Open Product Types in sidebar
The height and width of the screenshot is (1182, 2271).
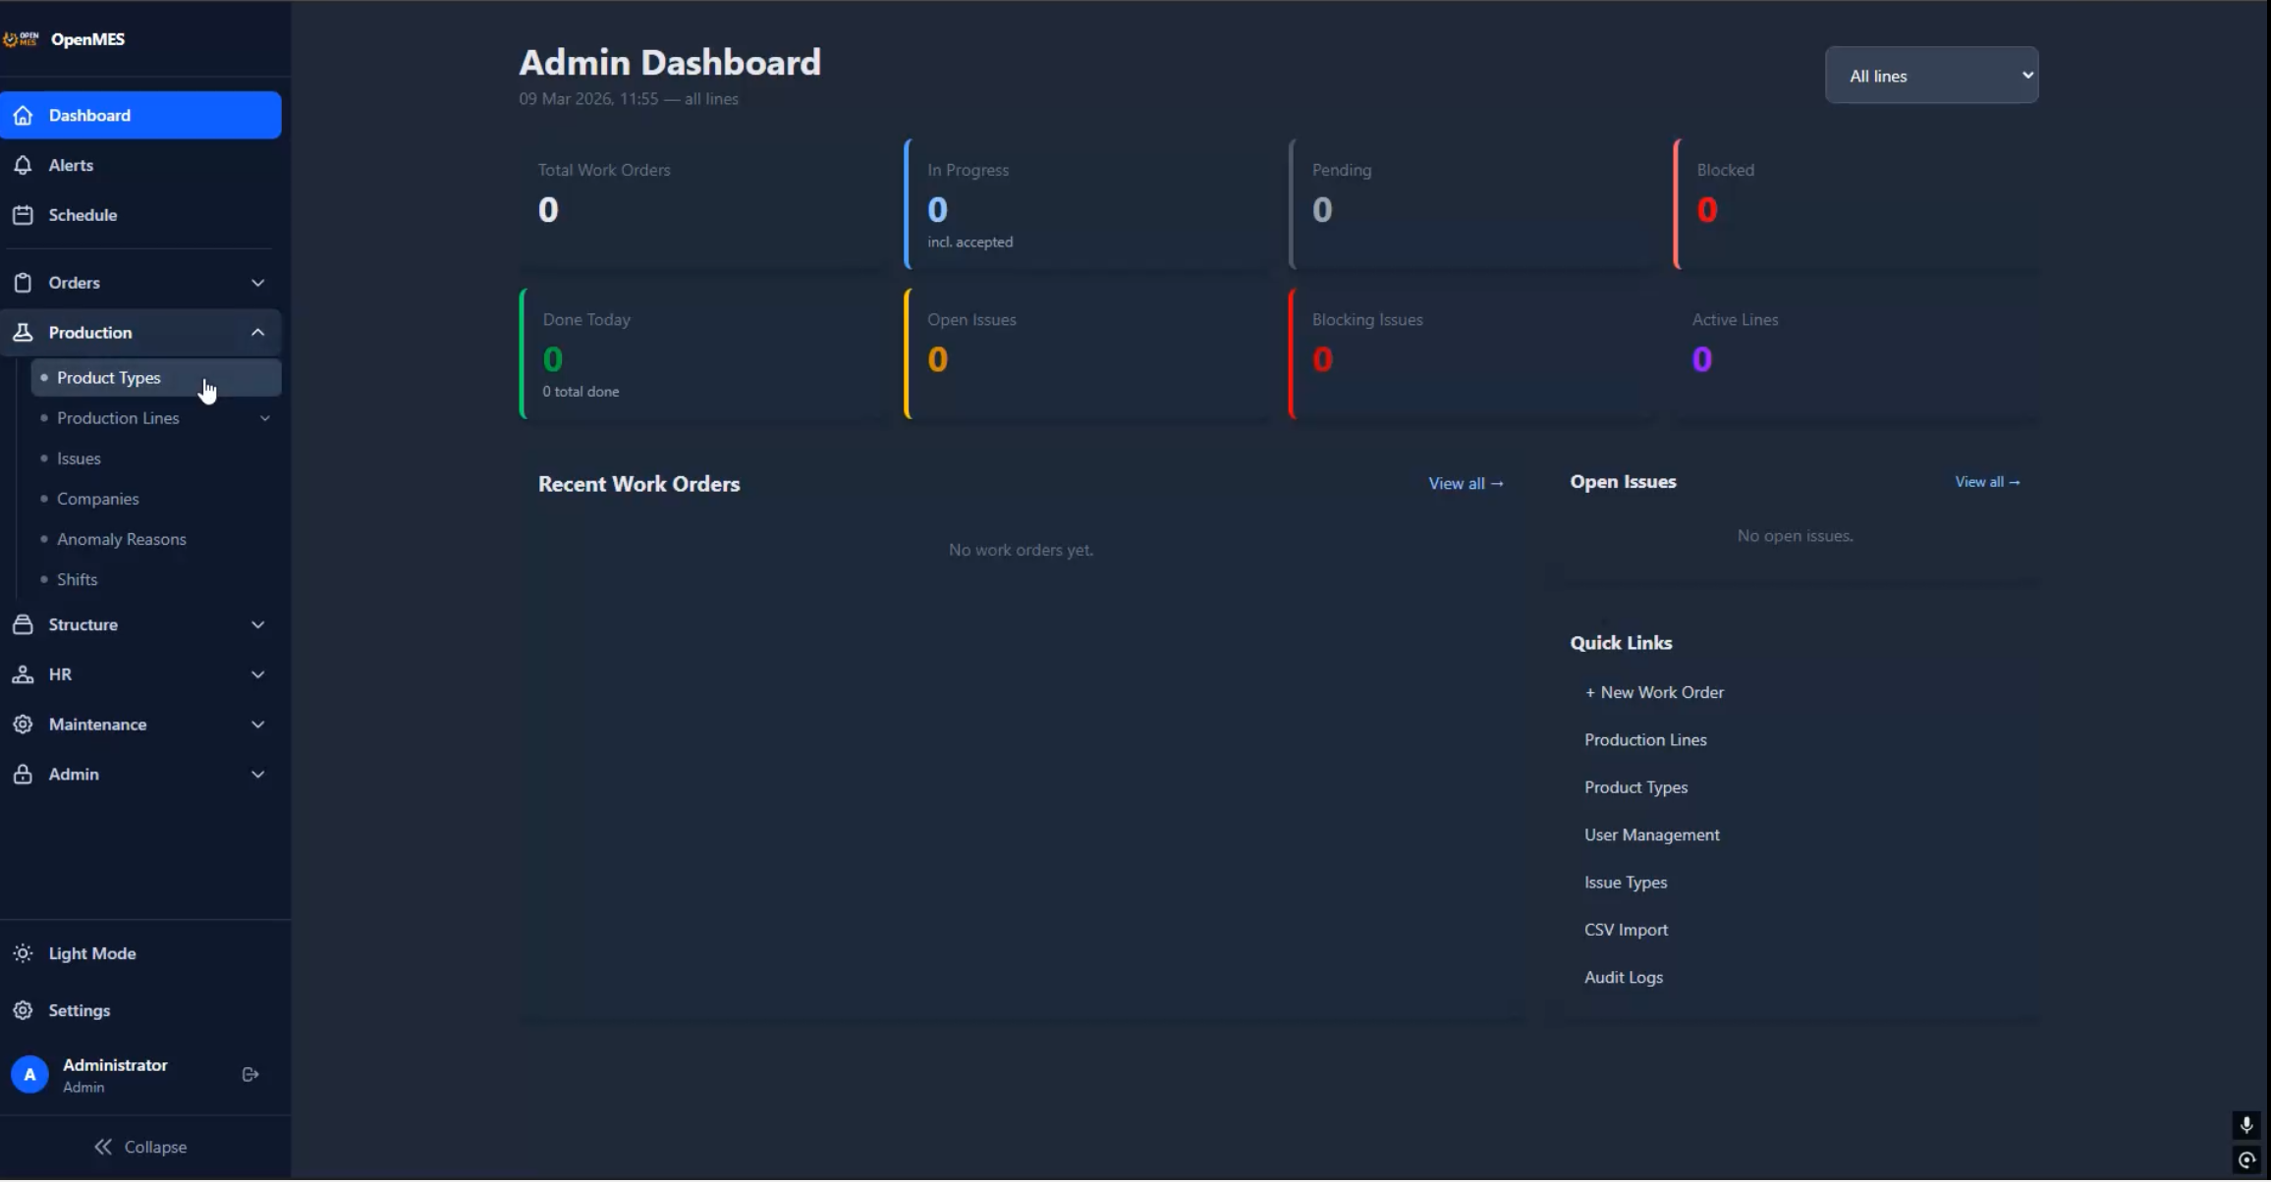[x=109, y=378]
